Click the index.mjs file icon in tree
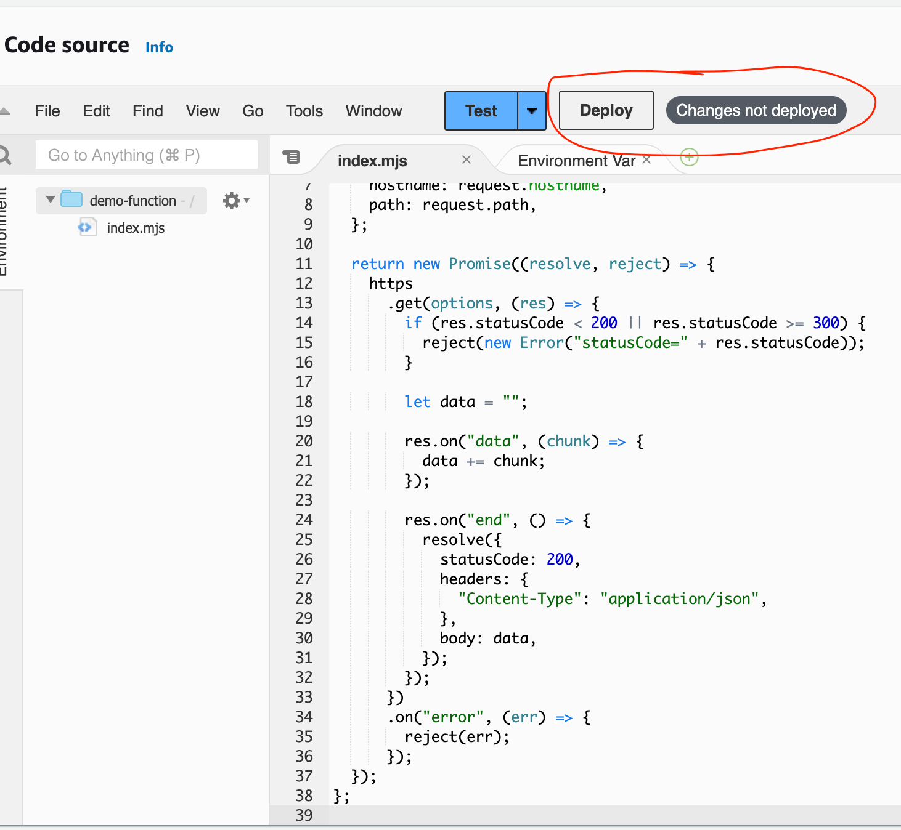The width and height of the screenshot is (901, 830). point(87,227)
